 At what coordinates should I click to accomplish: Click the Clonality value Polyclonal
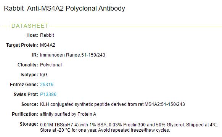(51, 65)
